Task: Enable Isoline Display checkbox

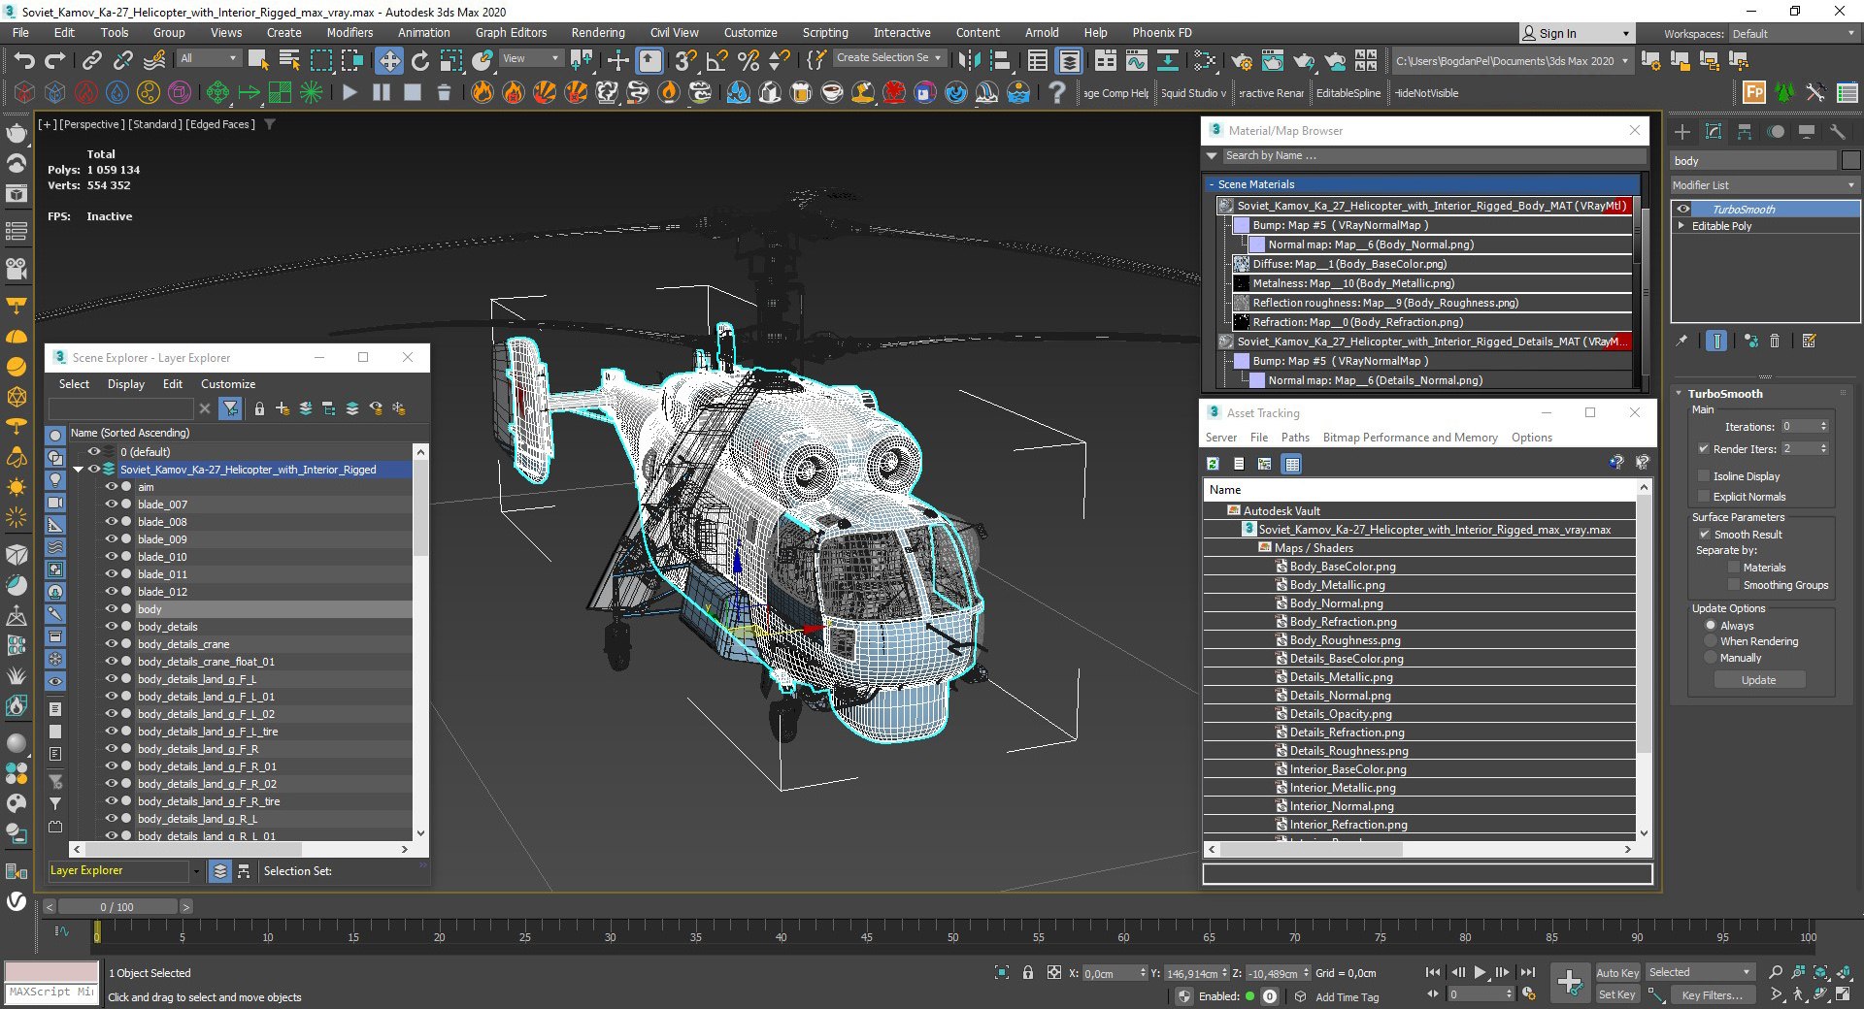Action: 1704,476
